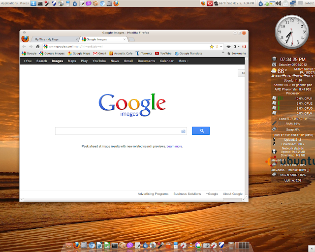Click the Firefox forward arrow button

point(31,47)
